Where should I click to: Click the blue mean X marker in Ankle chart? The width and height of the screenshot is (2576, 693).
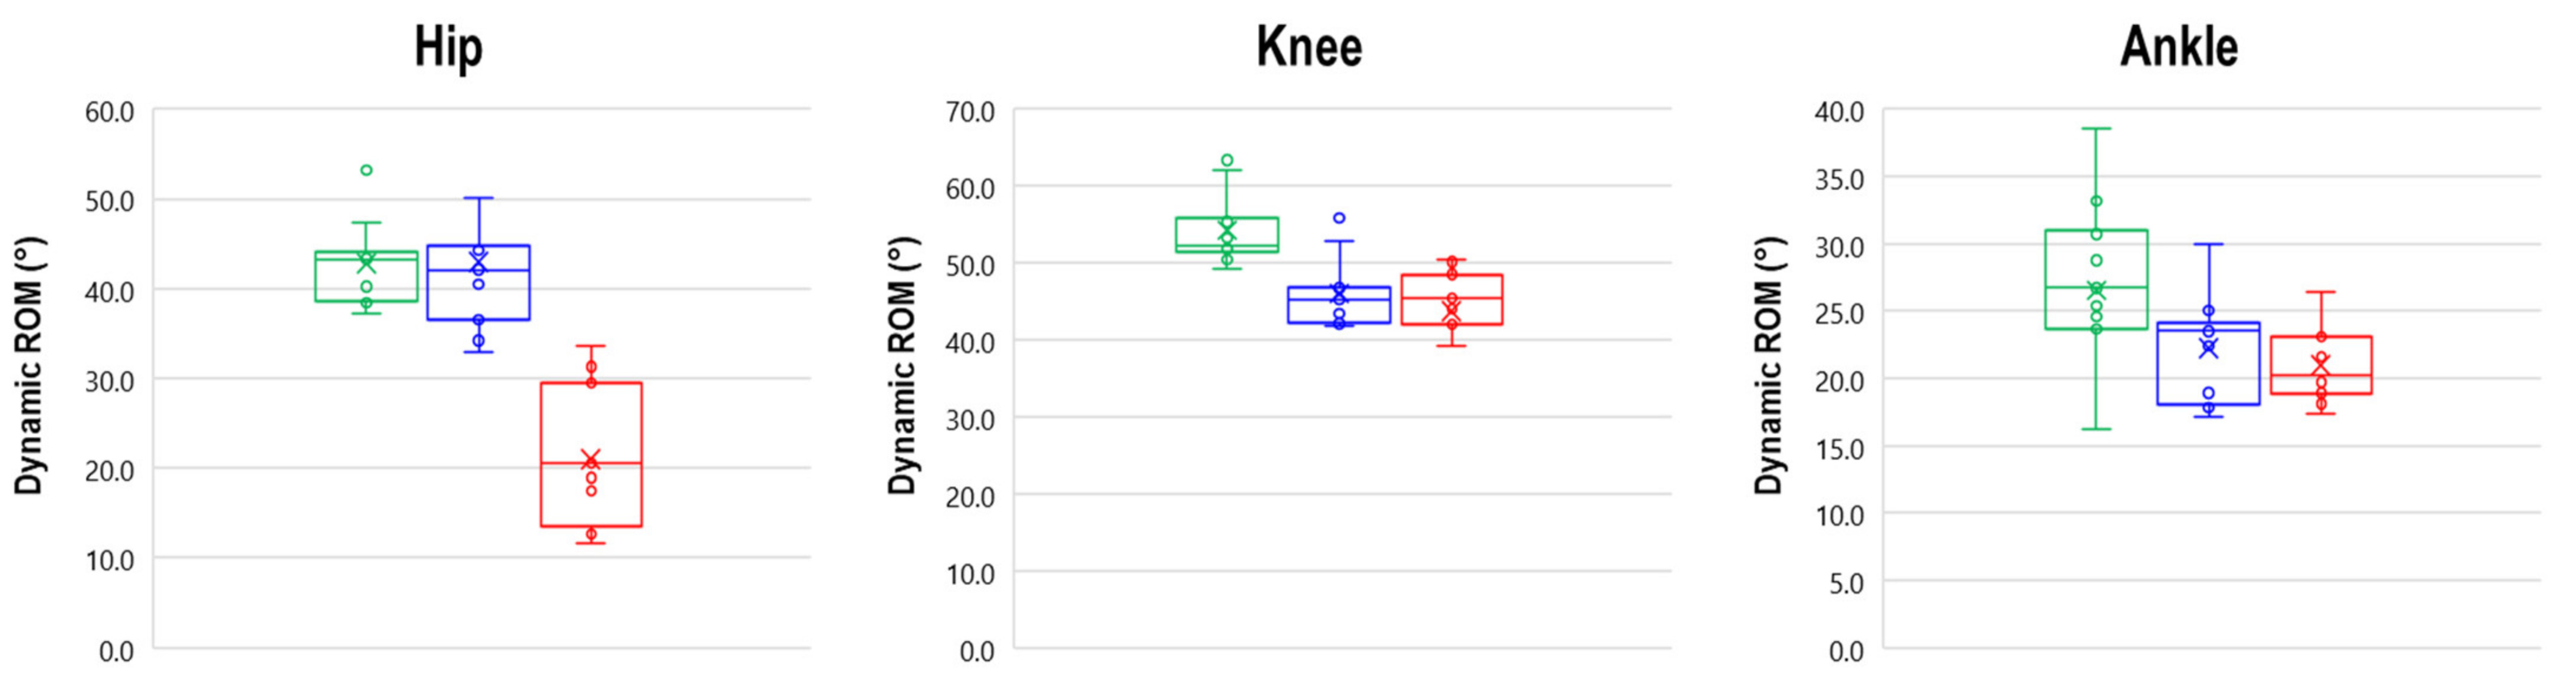(x=2208, y=349)
